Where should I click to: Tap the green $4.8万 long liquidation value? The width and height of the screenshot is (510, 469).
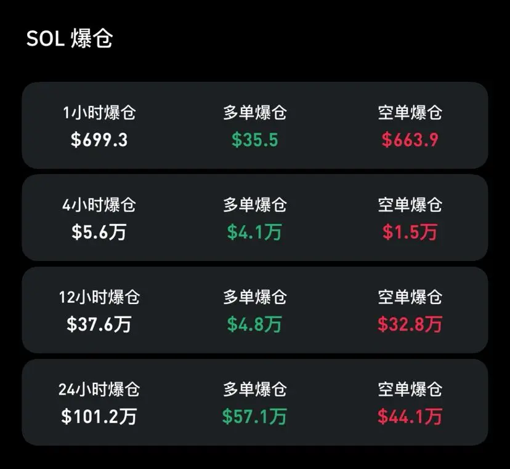click(x=254, y=324)
